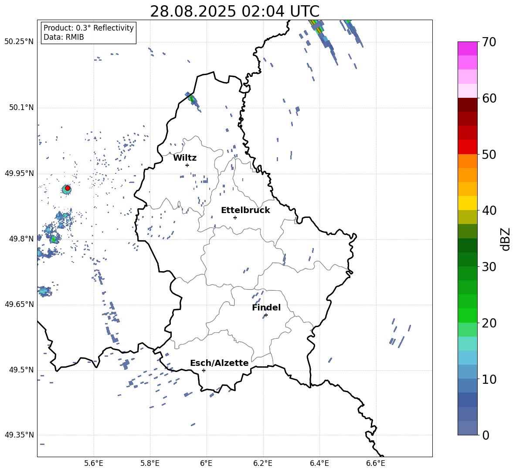Click the colorbar tick label 20
Image resolution: width=516 pixels, height=472 pixels.
pos(489,323)
